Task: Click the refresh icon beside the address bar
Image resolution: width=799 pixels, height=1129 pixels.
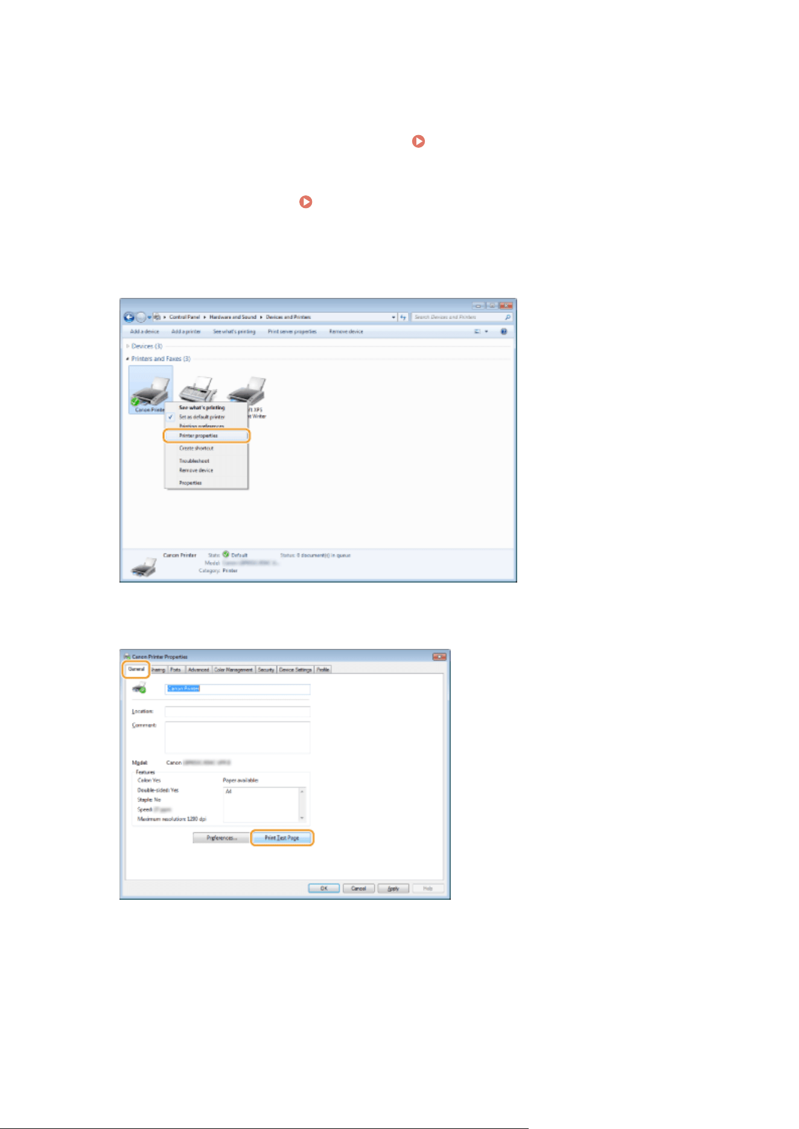Action: coord(403,317)
